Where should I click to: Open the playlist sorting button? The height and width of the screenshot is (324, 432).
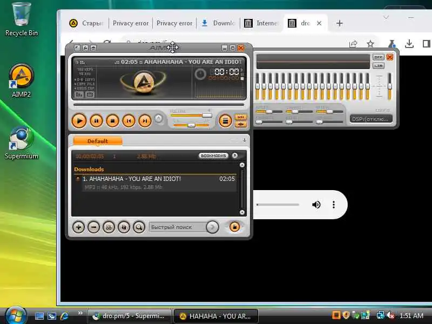(124, 227)
